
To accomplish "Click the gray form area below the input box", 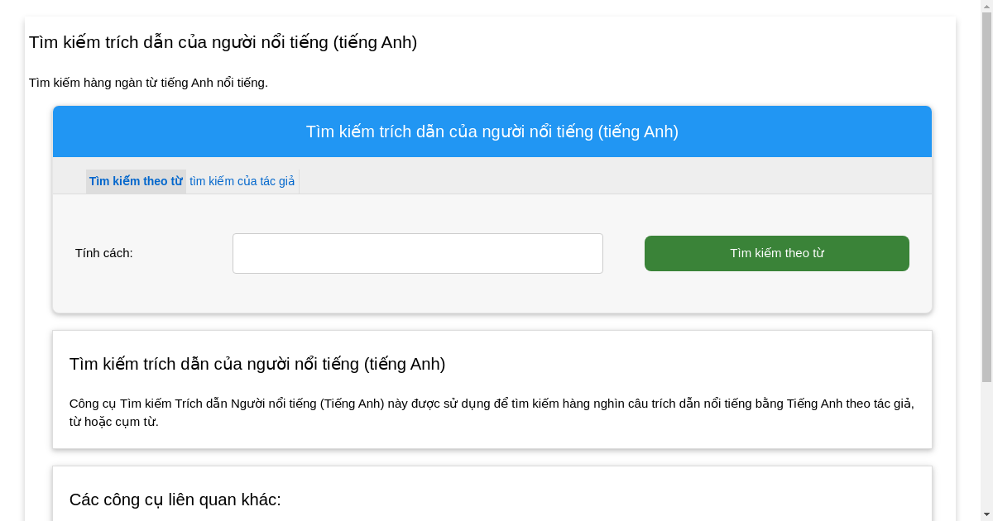I will pos(417,294).
